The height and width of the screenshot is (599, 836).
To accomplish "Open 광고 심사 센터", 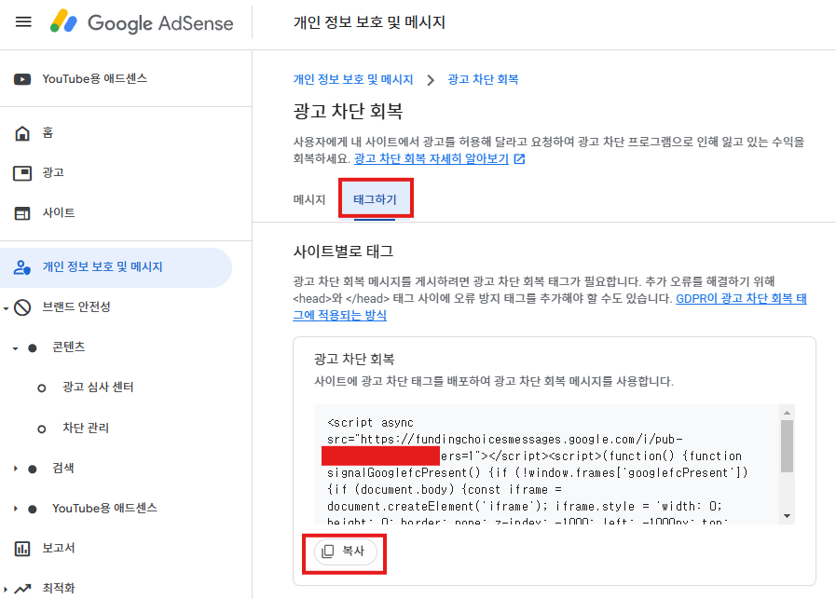I will [x=98, y=387].
